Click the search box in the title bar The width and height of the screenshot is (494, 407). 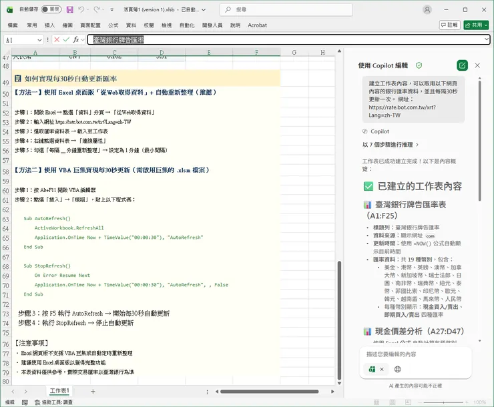pos(286,10)
